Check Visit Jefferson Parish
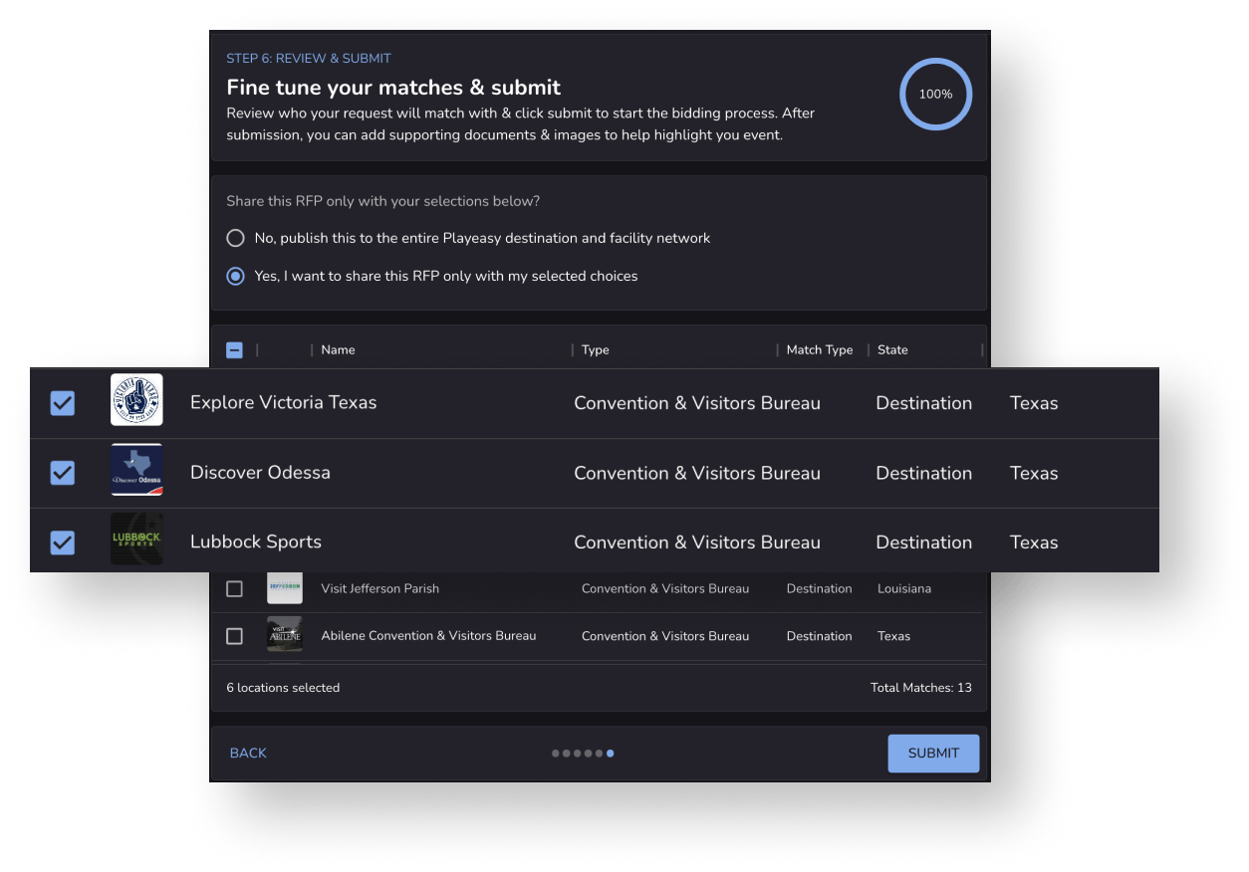Screen dimensions: 1249x872 click(x=234, y=588)
